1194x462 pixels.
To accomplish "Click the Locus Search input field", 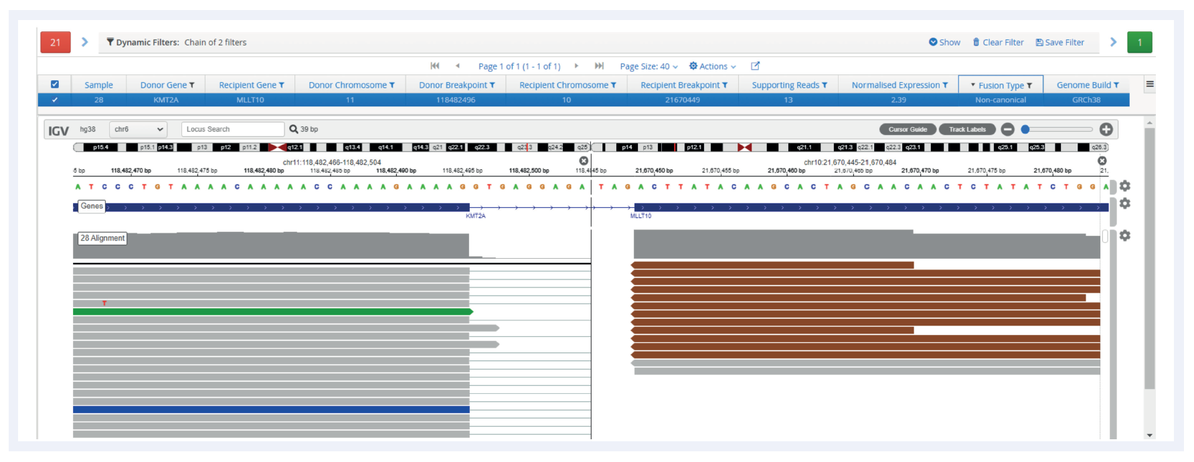I will pos(233,129).
